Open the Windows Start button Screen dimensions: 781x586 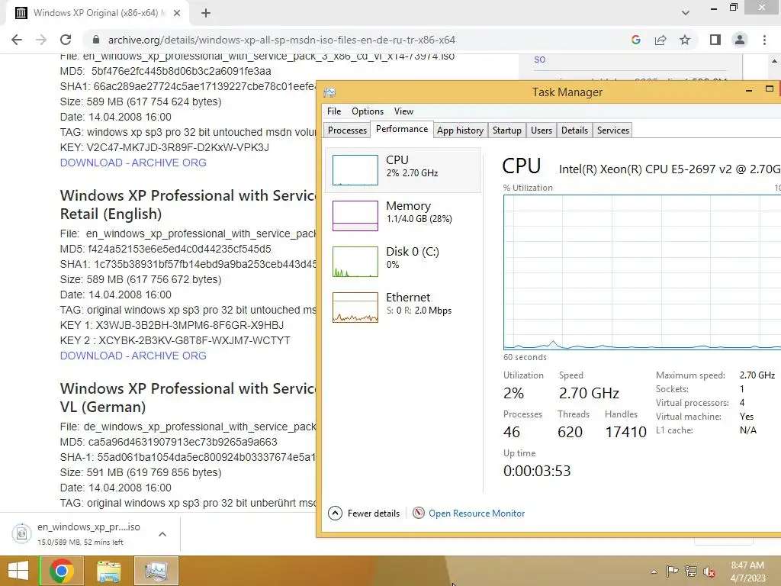tap(18, 571)
